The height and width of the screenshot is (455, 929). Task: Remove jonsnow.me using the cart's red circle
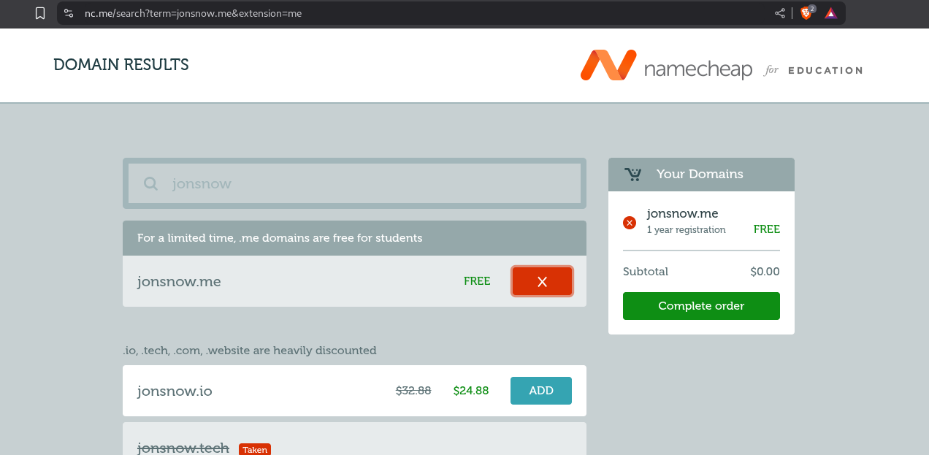coord(630,222)
